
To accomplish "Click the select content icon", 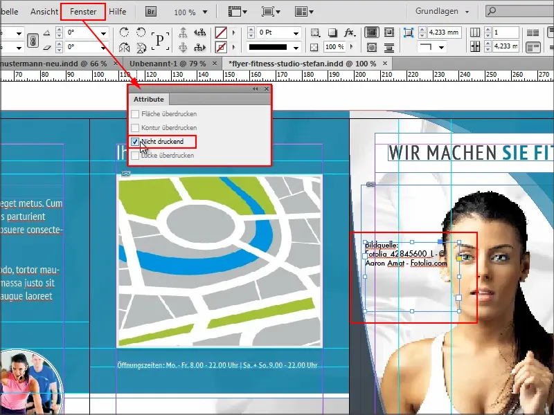I will pos(183,47).
